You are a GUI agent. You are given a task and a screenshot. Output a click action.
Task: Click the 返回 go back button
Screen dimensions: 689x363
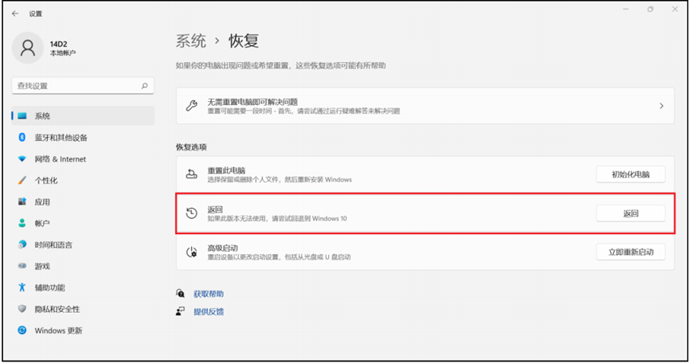pos(631,213)
